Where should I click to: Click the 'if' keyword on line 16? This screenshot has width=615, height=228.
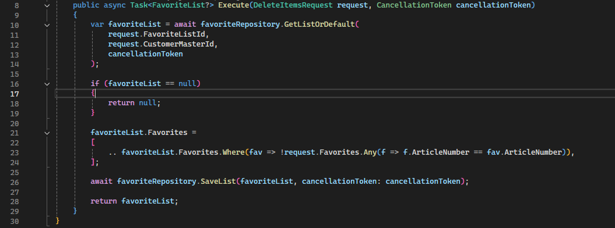click(95, 84)
